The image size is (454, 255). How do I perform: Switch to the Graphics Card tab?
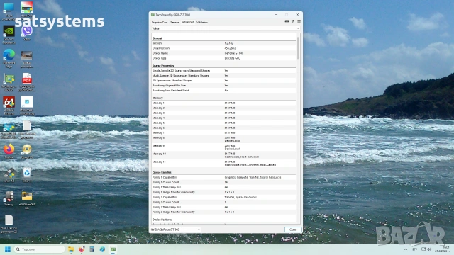pos(160,22)
